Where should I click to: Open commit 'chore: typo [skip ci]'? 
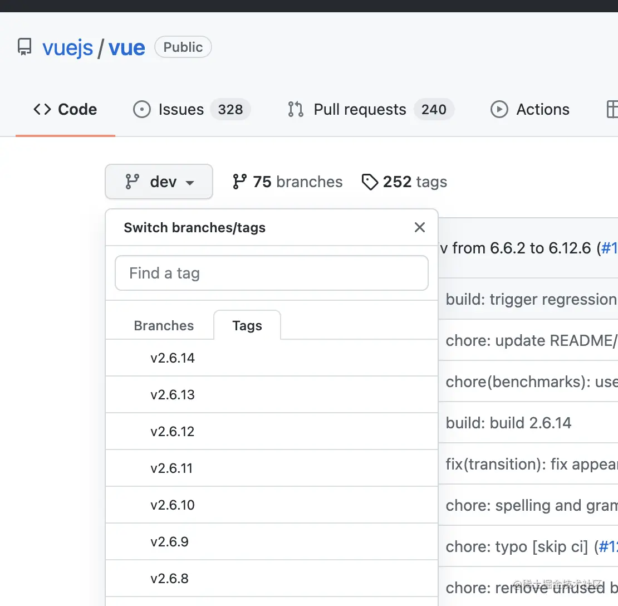point(517,546)
